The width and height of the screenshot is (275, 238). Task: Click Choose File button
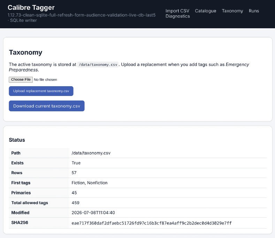click(21, 80)
